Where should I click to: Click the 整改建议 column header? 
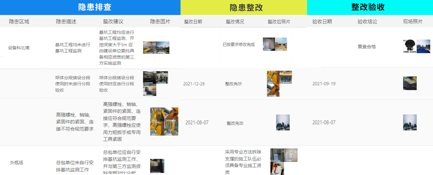pyautogui.click(x=113, y=22)
